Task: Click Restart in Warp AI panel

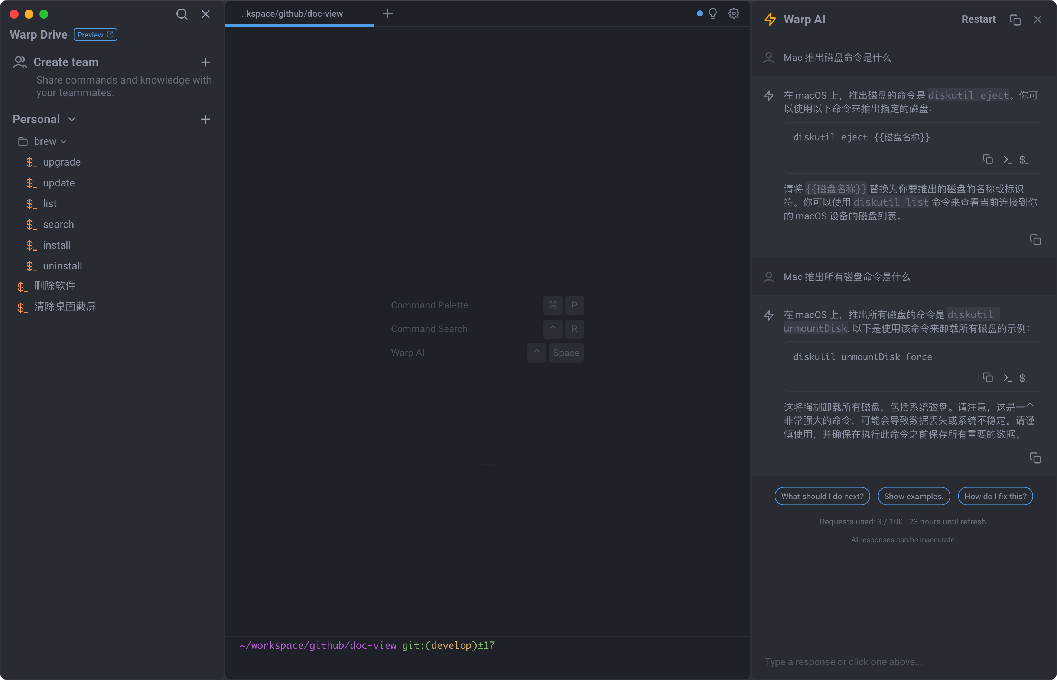Action: click(x=978, y=19)
